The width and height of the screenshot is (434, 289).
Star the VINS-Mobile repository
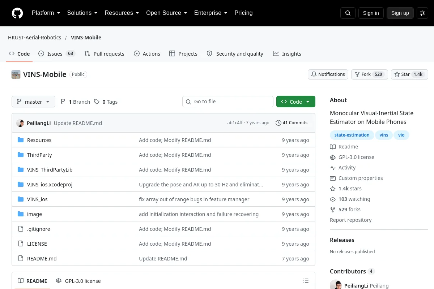tap(409, 74)
